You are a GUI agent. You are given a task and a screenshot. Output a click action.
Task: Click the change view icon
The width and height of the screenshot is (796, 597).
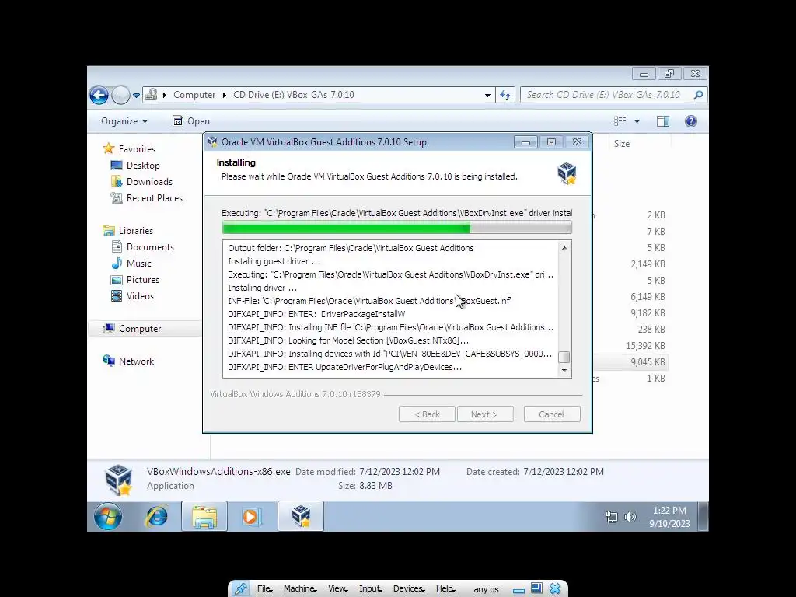click(620, 121)
